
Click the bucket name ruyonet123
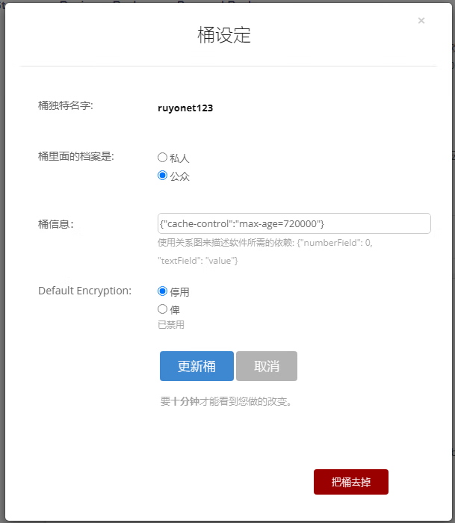click(185, 108)
